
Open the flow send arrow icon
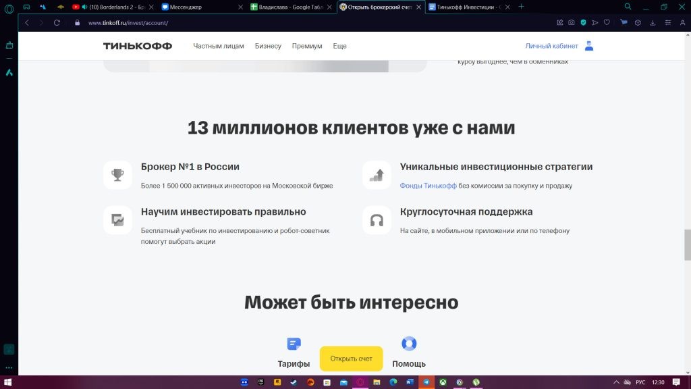pyautogui.click(x=595, y=22)
